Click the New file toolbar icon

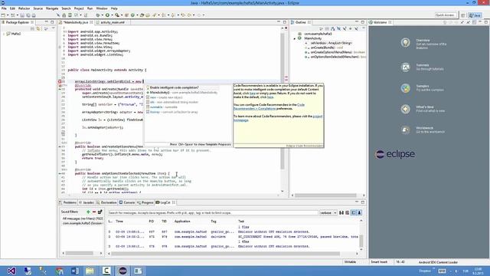point(3,15)
